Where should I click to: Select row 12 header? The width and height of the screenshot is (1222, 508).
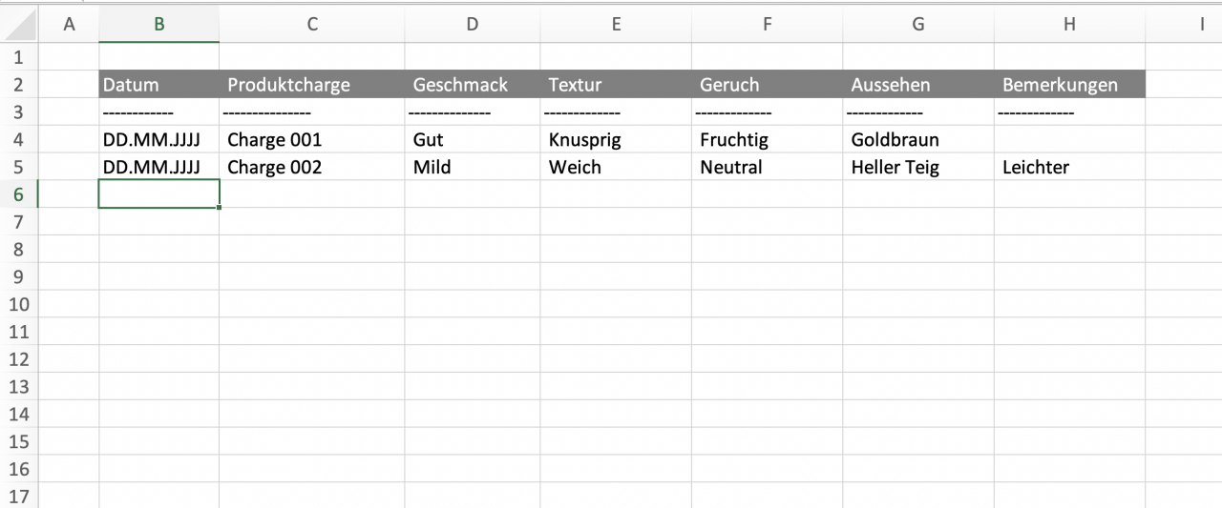(x=19, y=359)
